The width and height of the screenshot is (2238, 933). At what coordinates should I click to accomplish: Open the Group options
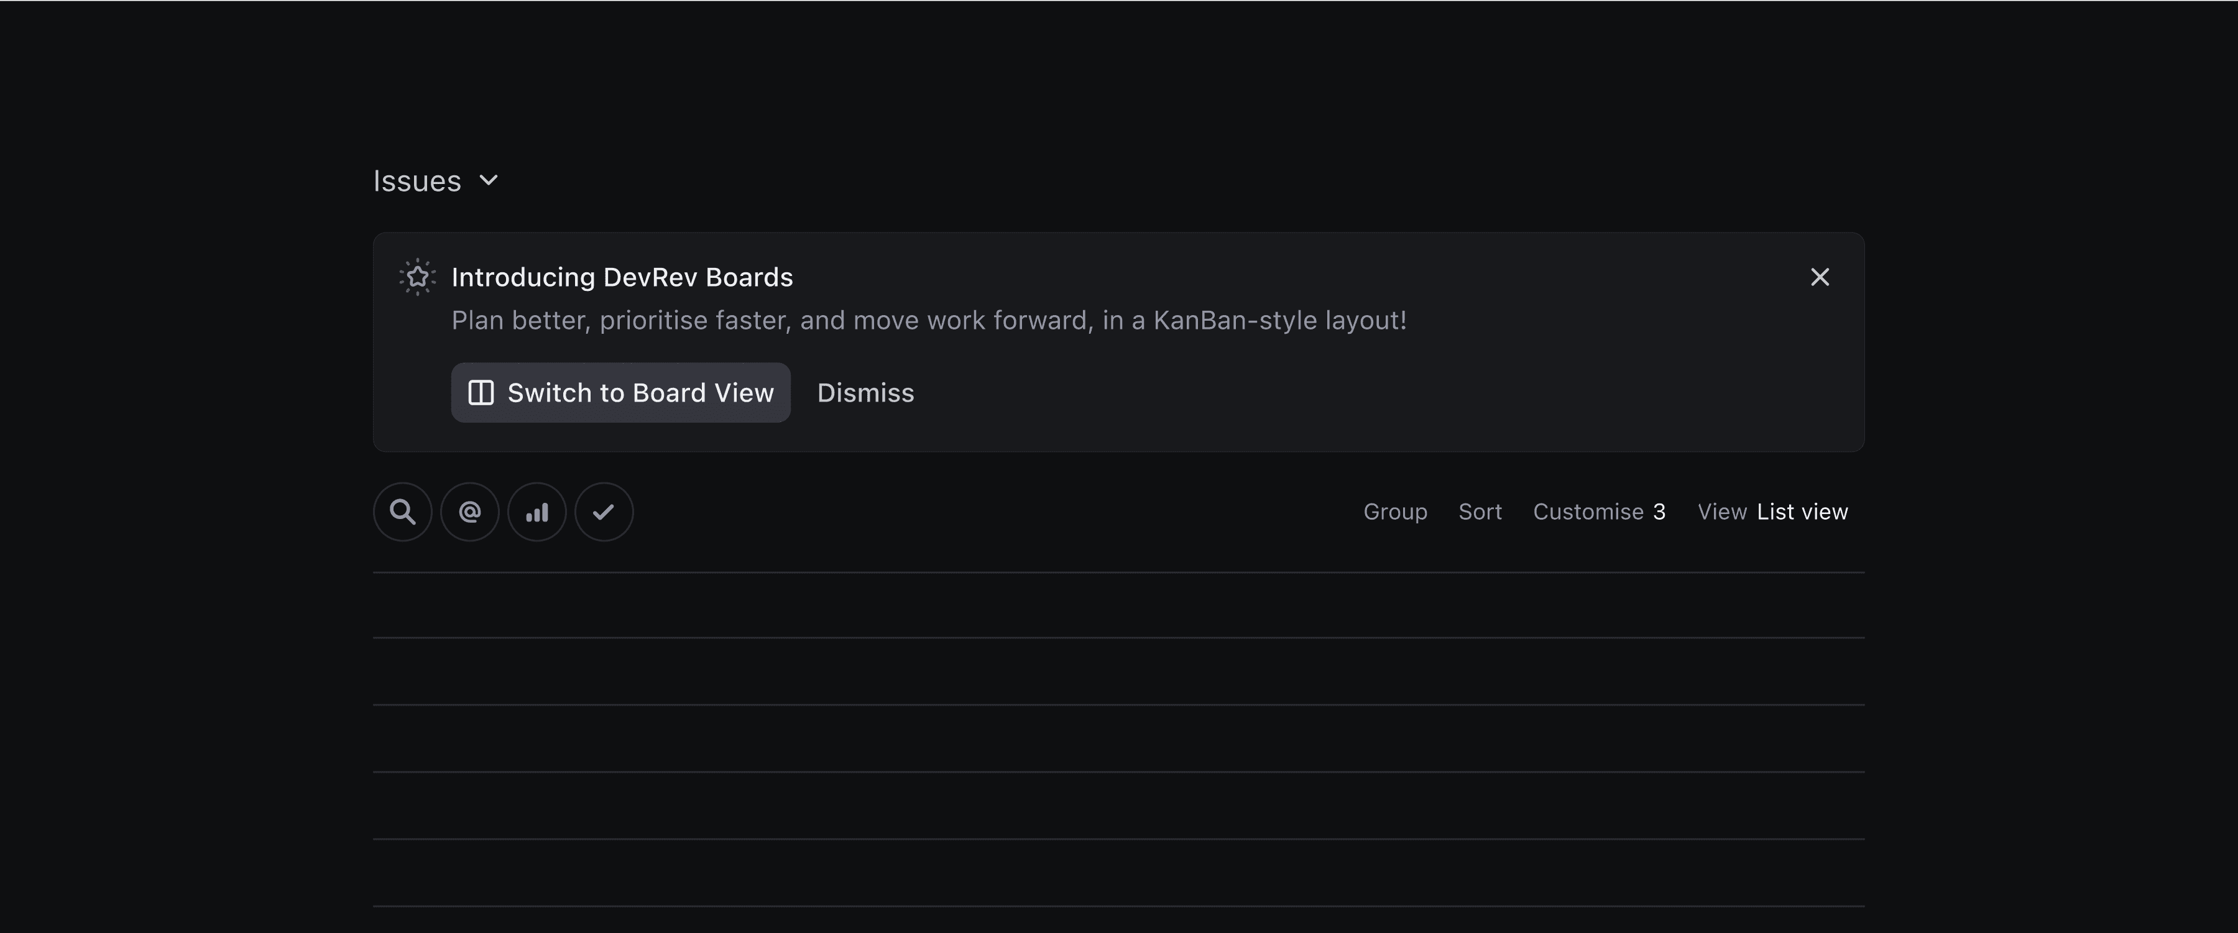tap(1394, 512)
